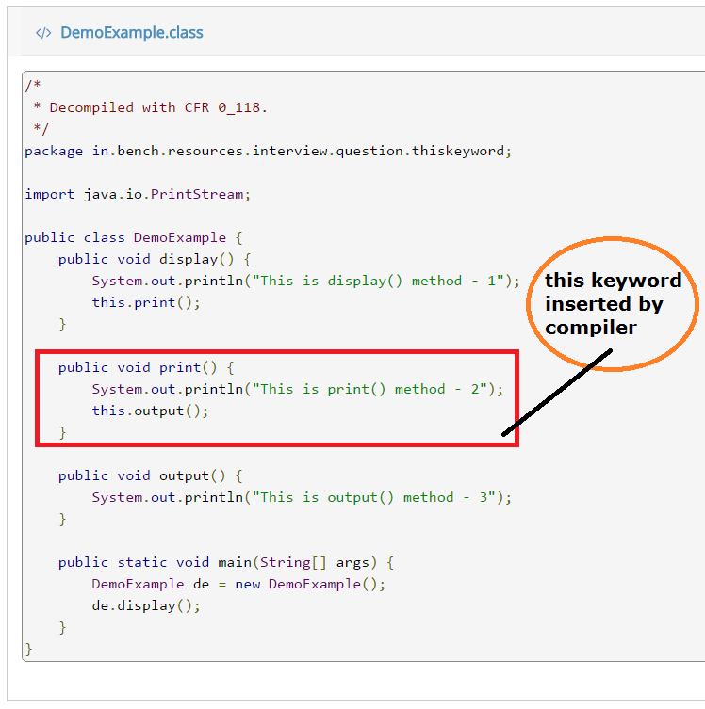Screen dimensions: 705x709
Task: Click the public void output() method signature
Action: tap(151, 475)
